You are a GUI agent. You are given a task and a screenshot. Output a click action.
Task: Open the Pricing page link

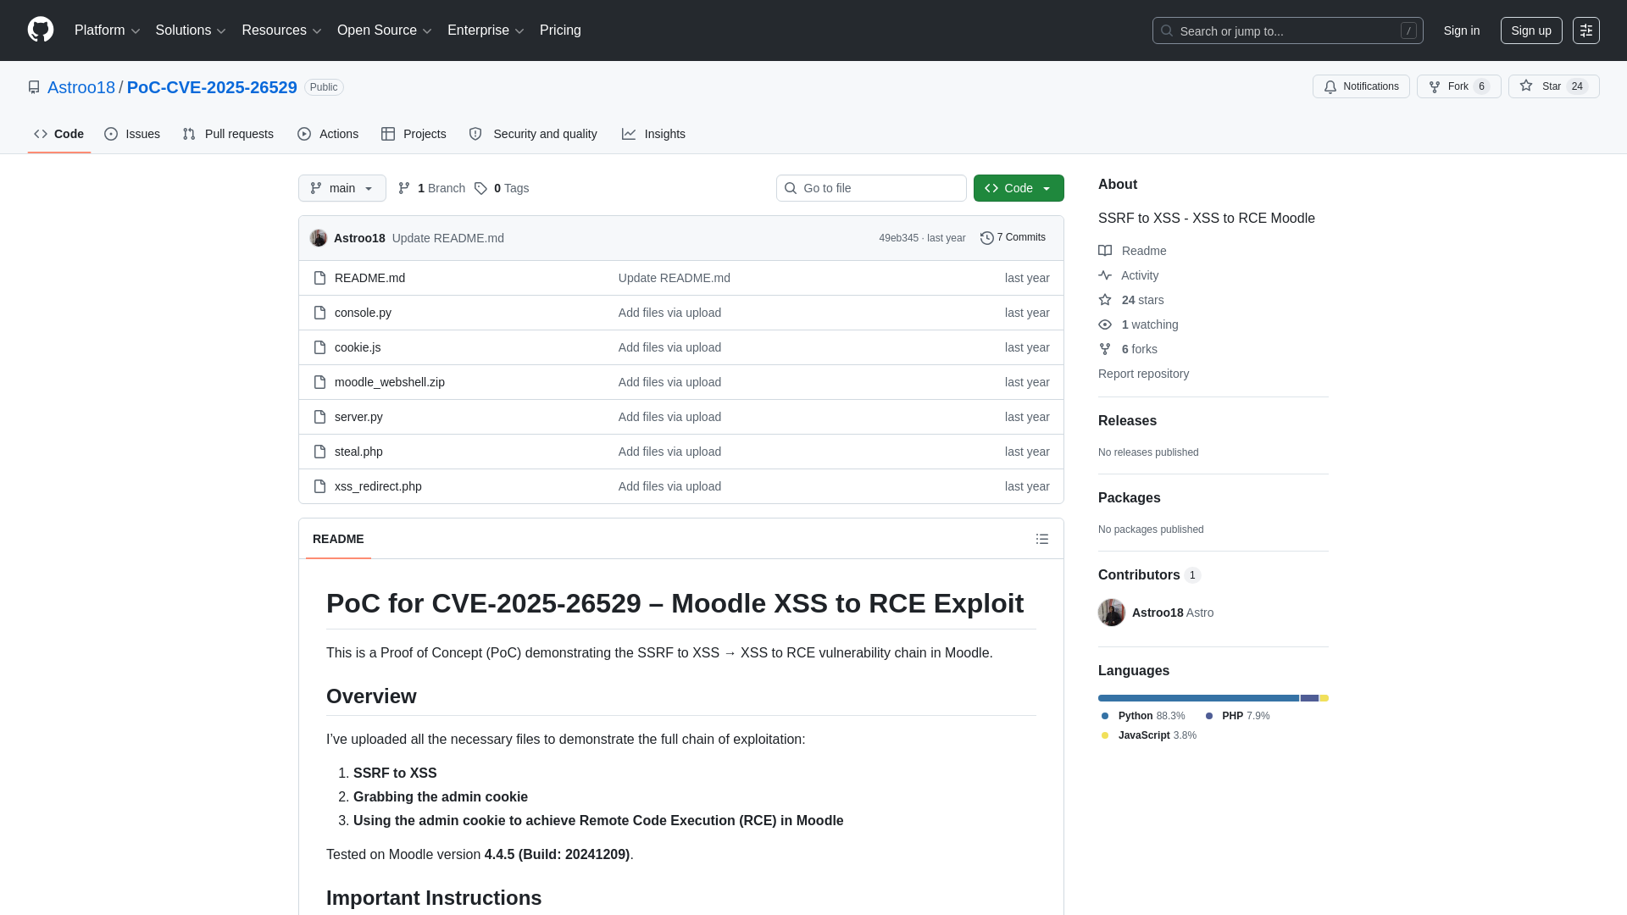[x=560, y=30]
